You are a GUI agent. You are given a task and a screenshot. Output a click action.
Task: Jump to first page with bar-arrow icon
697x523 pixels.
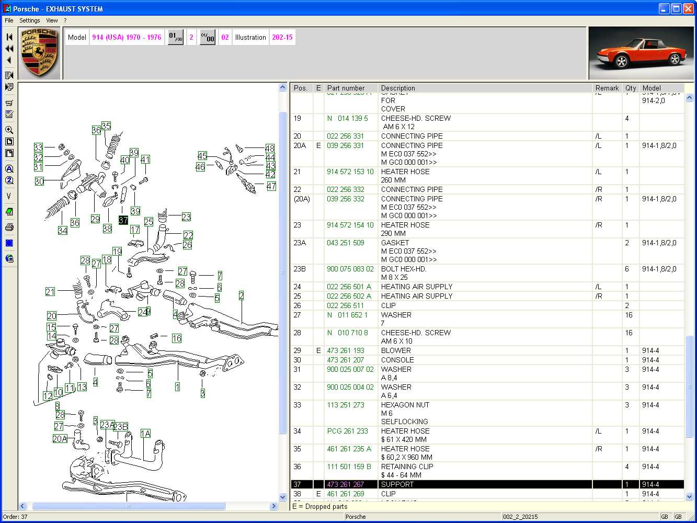[x=9, y=37]
